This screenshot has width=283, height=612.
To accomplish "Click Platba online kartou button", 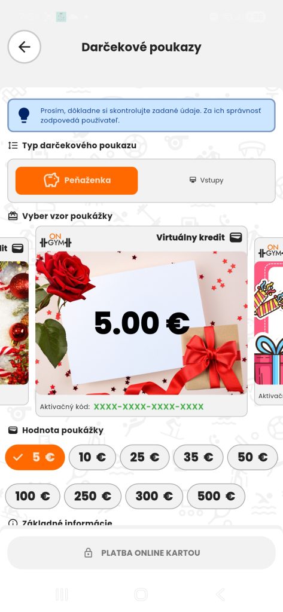I will tap(141, 553).
